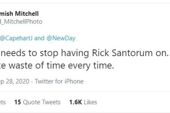Image resolution: width=170 pixels, height=113 pixels.
Task: Click the word 'needs' in the tweet
Action: pos(12,53)
